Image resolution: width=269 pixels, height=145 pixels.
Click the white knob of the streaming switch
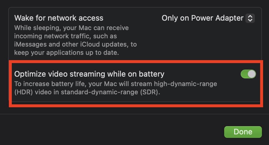coord(251,74)
